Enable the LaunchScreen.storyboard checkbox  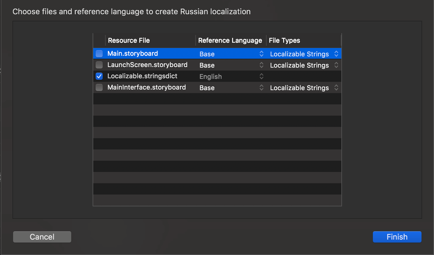[99, 65]
